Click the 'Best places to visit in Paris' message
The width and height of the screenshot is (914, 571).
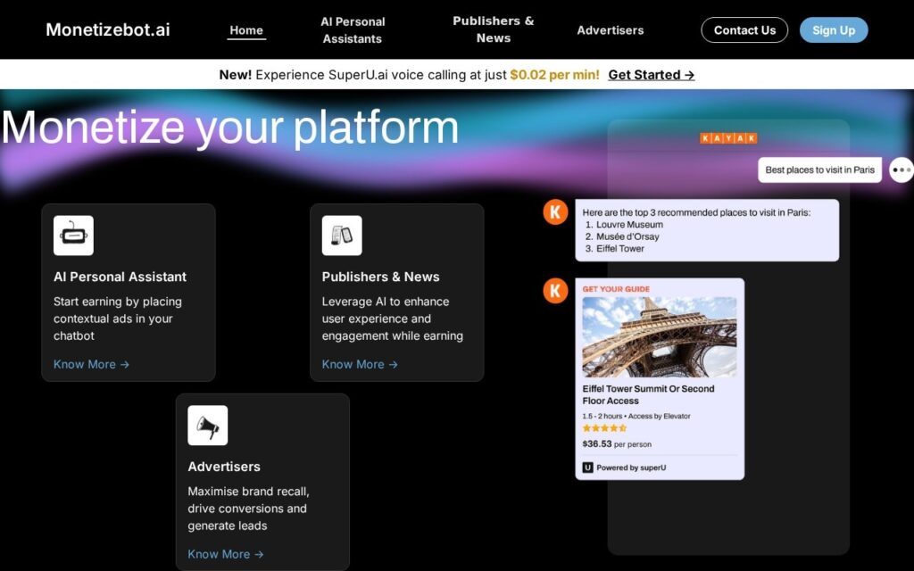point(819,170)
